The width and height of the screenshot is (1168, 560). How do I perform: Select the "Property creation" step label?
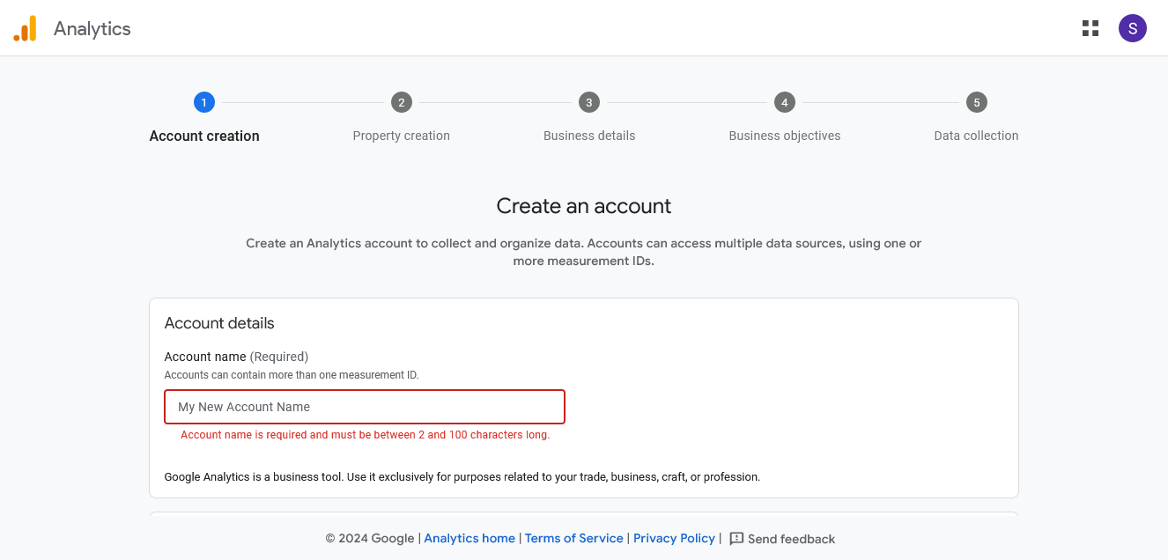coord(401,136)
